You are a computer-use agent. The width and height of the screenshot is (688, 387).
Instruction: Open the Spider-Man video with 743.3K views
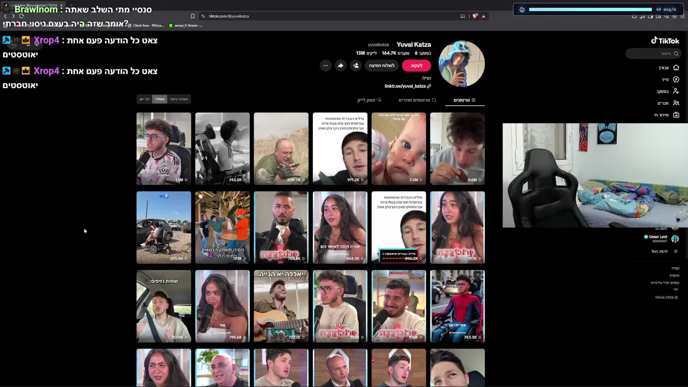click(x=457, y=306)
